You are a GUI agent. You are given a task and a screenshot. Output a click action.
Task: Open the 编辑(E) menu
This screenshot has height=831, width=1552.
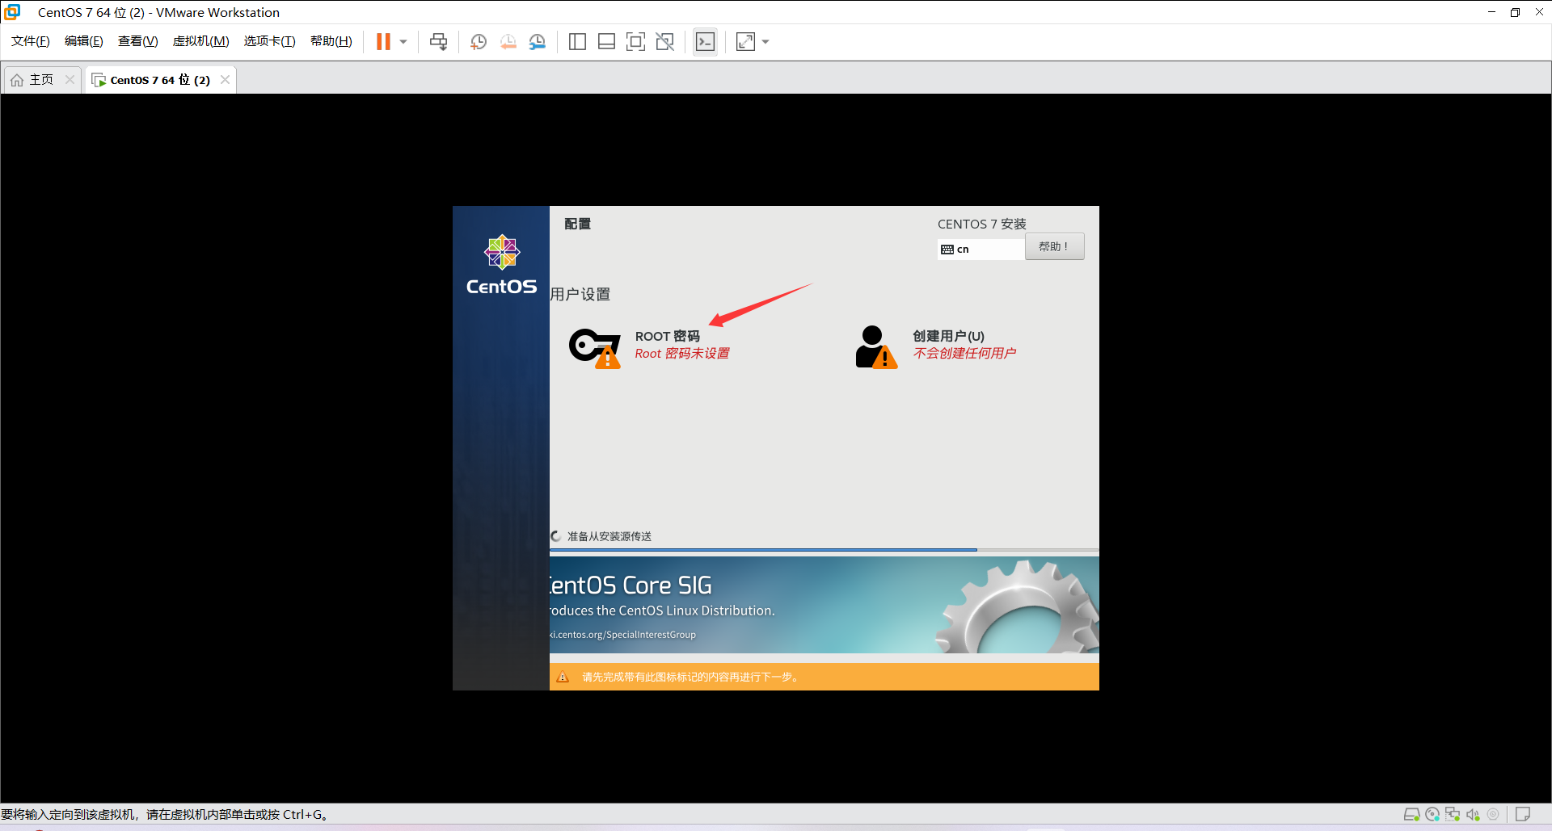84,41
